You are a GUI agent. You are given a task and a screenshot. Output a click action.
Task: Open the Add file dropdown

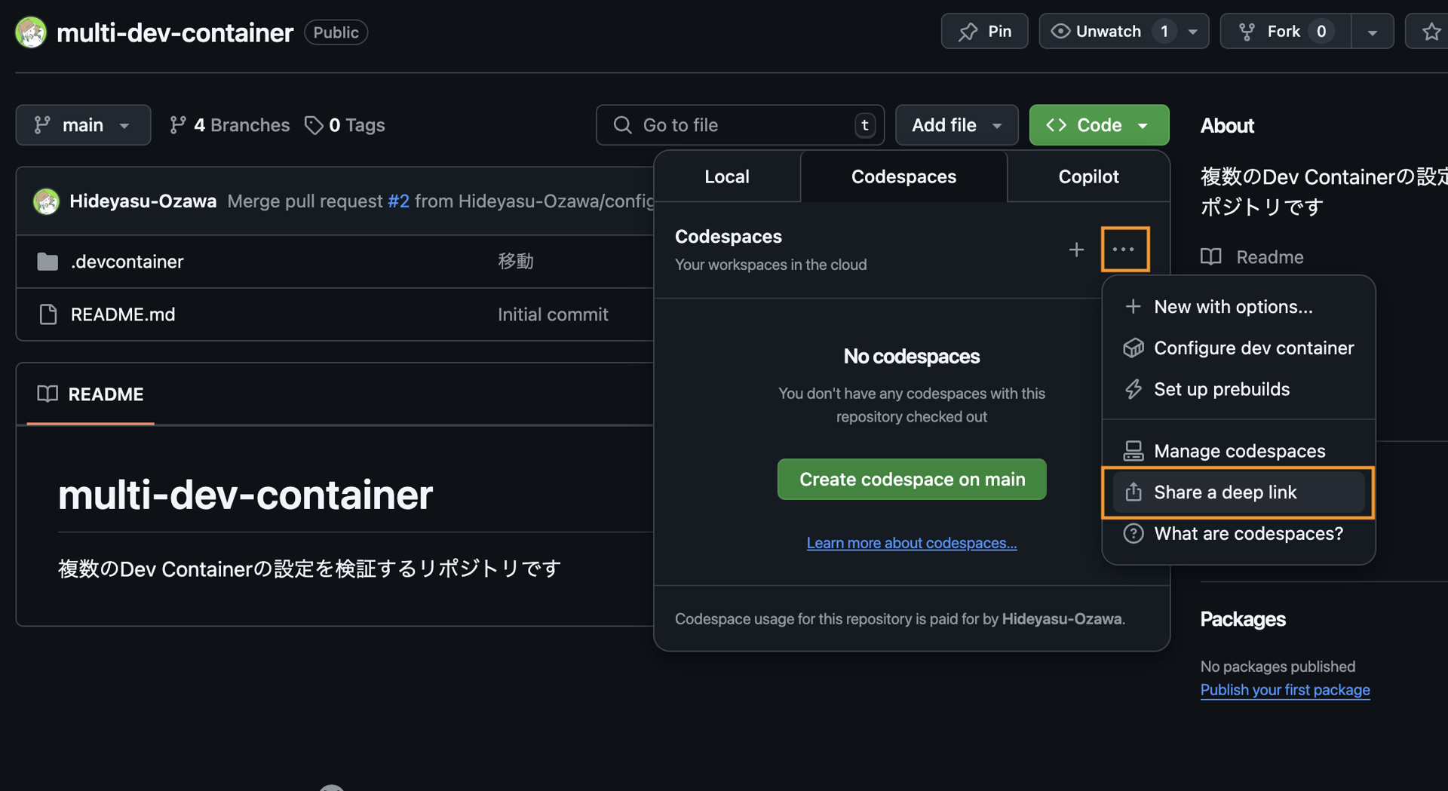click(x=956, y=125)
